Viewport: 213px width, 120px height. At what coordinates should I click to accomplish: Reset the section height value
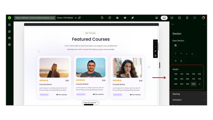(199, 84)
